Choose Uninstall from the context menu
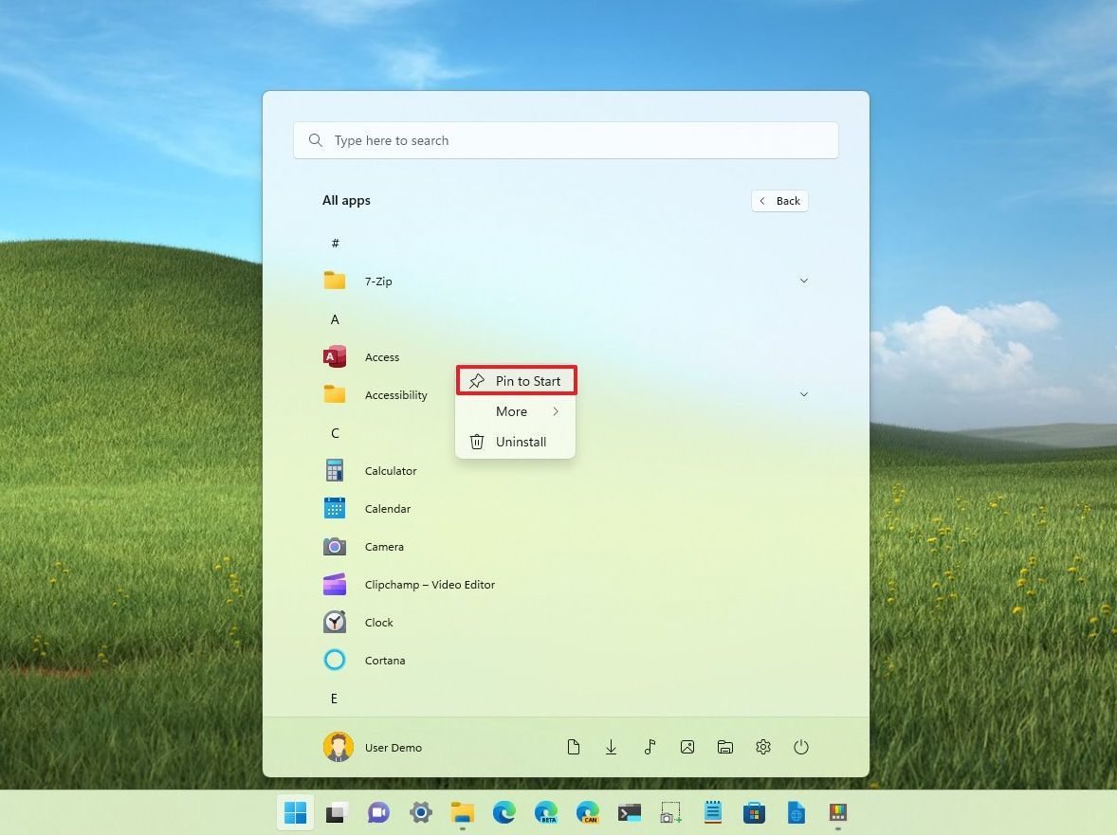 point(521,442)
